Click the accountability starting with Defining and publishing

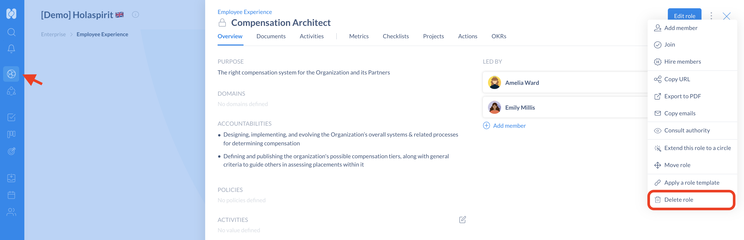coord(336,160)
